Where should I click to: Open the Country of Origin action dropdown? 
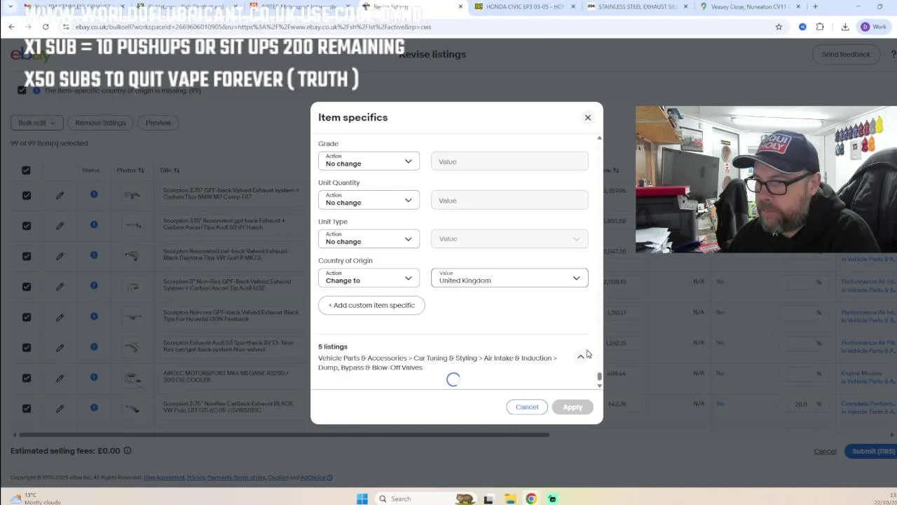(369, 278)
